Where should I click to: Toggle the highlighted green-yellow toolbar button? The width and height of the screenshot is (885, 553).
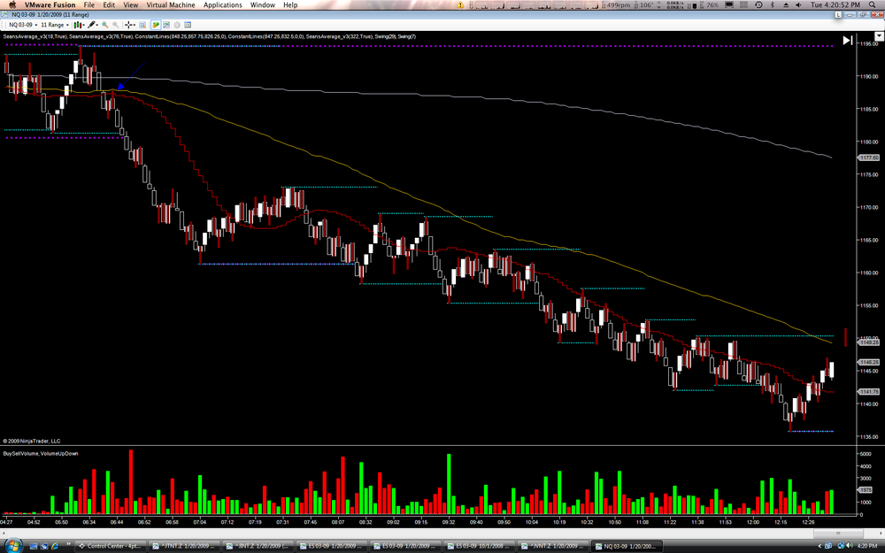[155, 25]
